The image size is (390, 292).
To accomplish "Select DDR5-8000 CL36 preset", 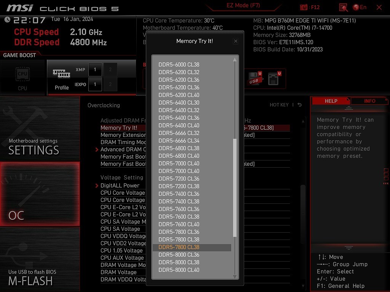I will (179, 255).
